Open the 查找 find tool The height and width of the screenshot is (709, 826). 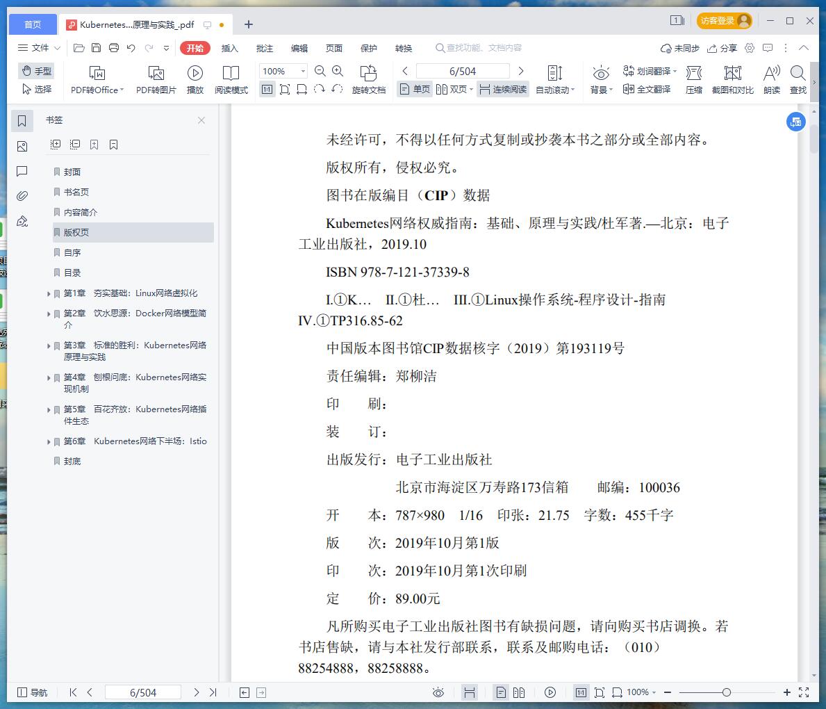[798, 80]
